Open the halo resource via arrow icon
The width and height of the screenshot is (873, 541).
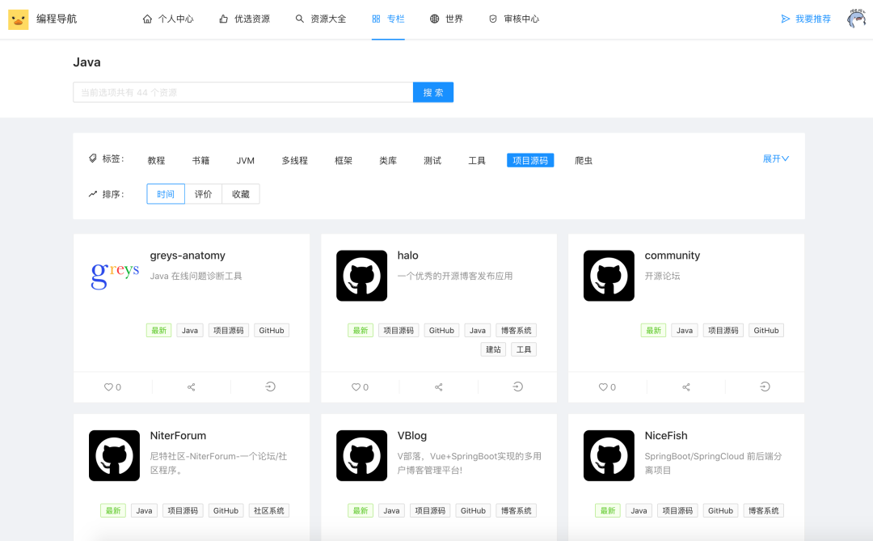point(517,387)
